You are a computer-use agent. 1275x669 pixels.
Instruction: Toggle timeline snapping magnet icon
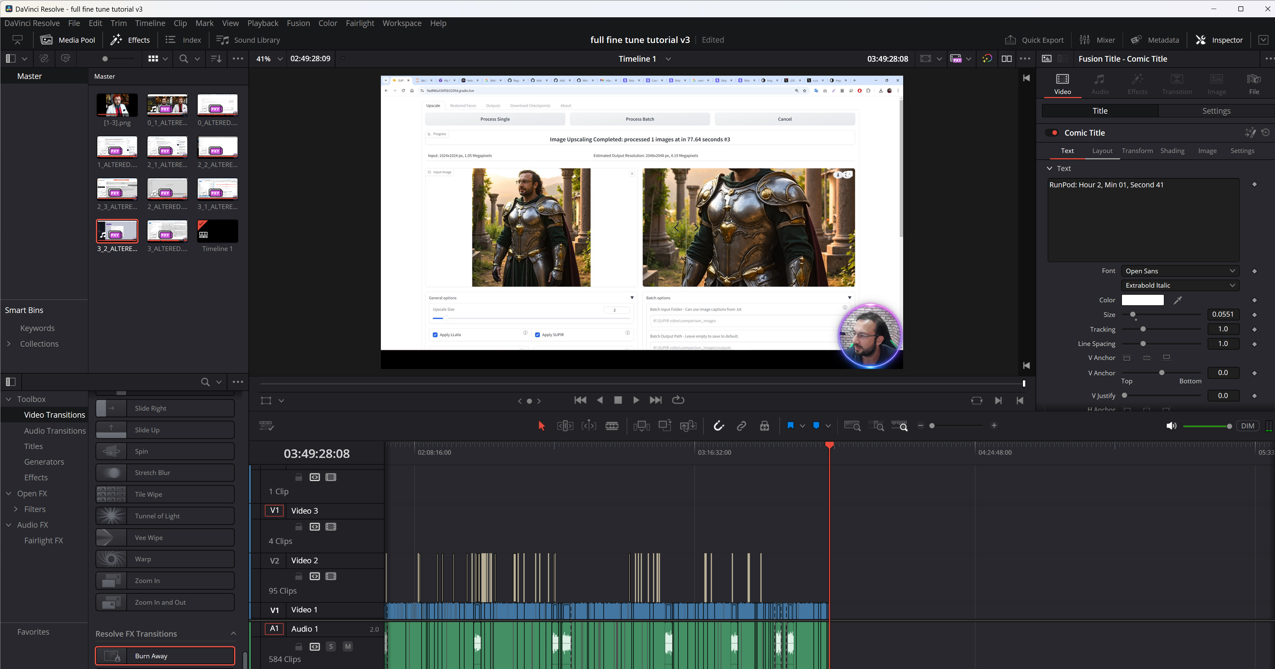point(719,426)
